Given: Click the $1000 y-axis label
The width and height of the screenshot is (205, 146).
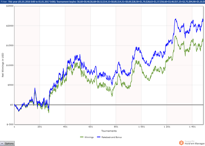Looking at the screenshot, I should tap(10, 65).
